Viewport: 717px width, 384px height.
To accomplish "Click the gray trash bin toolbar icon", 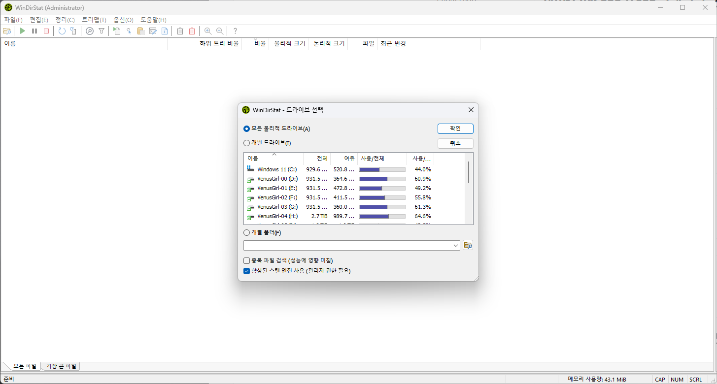I will pos(180,31).
